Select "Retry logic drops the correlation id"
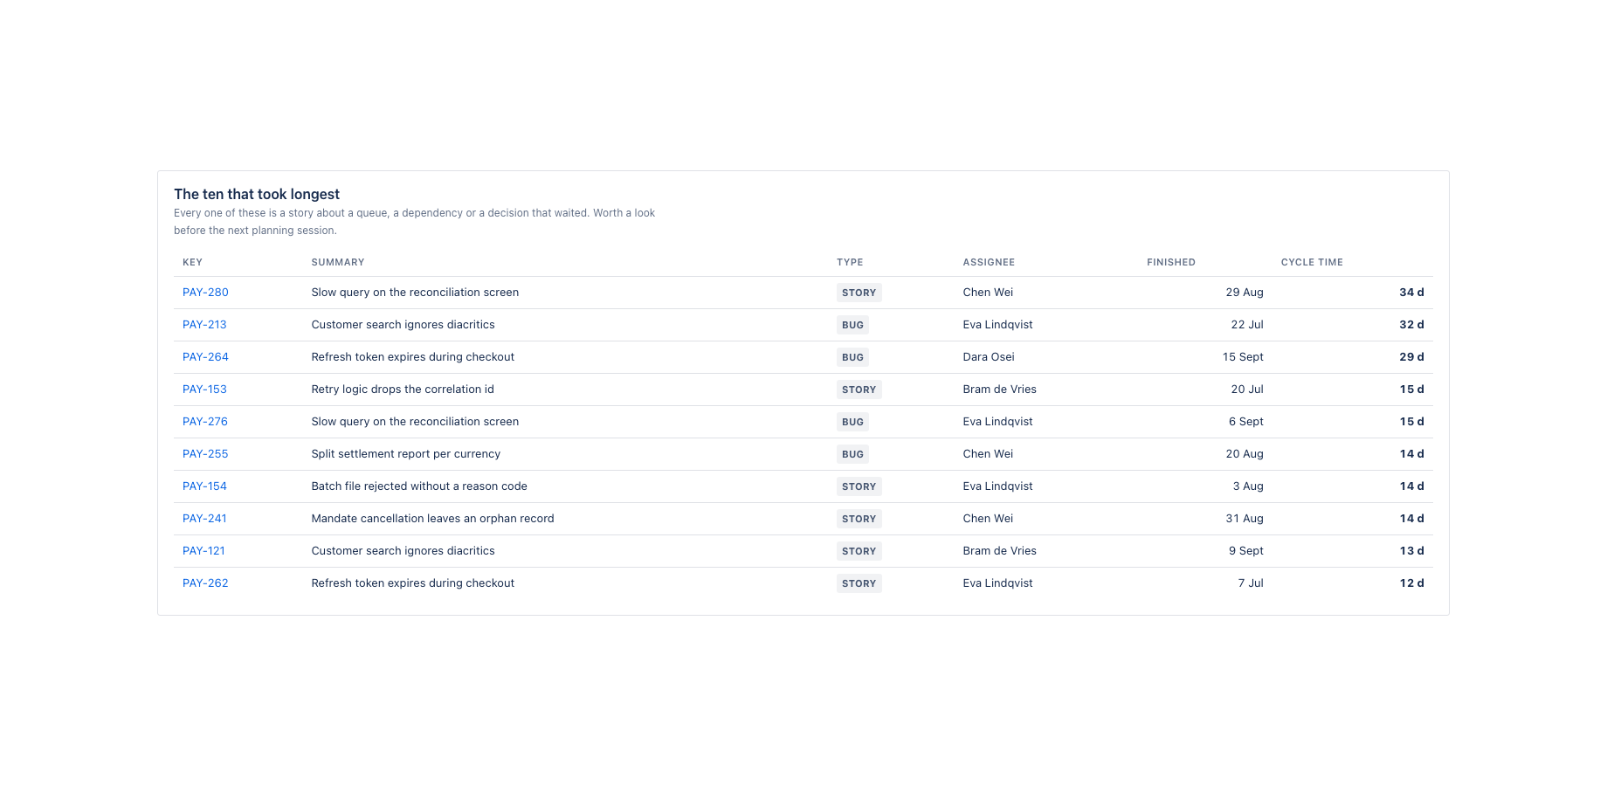Viewport: 1607px width, 786px height. click(x=403, y=390)
